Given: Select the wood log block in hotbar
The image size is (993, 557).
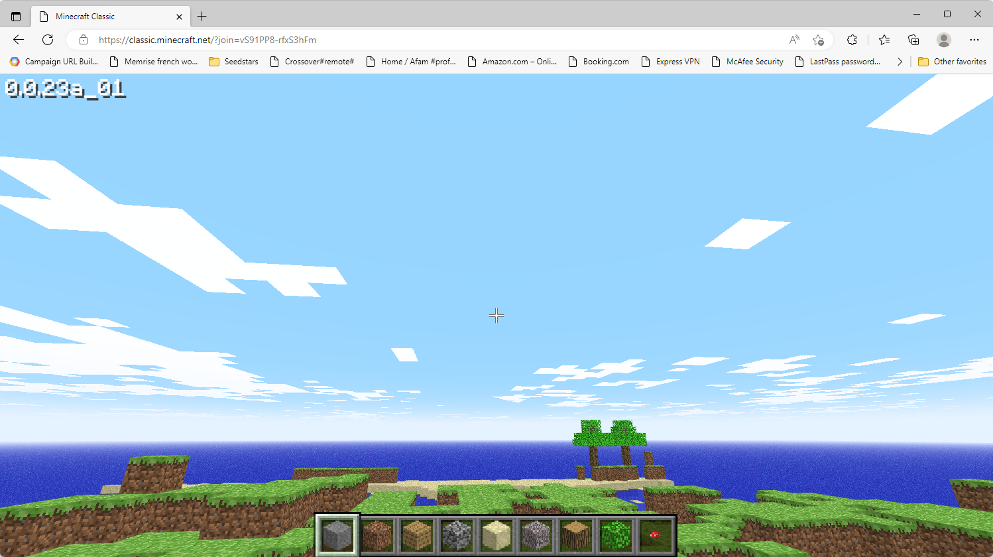Looking at the screenshot, I should coord(576,535).
